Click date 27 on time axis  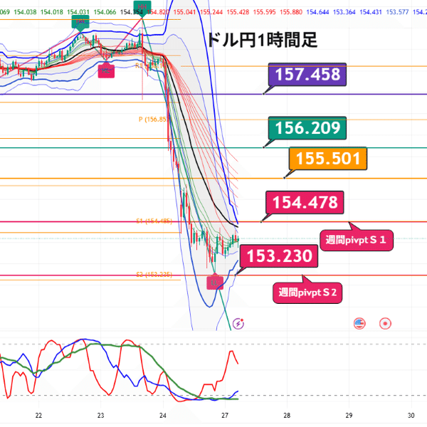tap(225, 416)
